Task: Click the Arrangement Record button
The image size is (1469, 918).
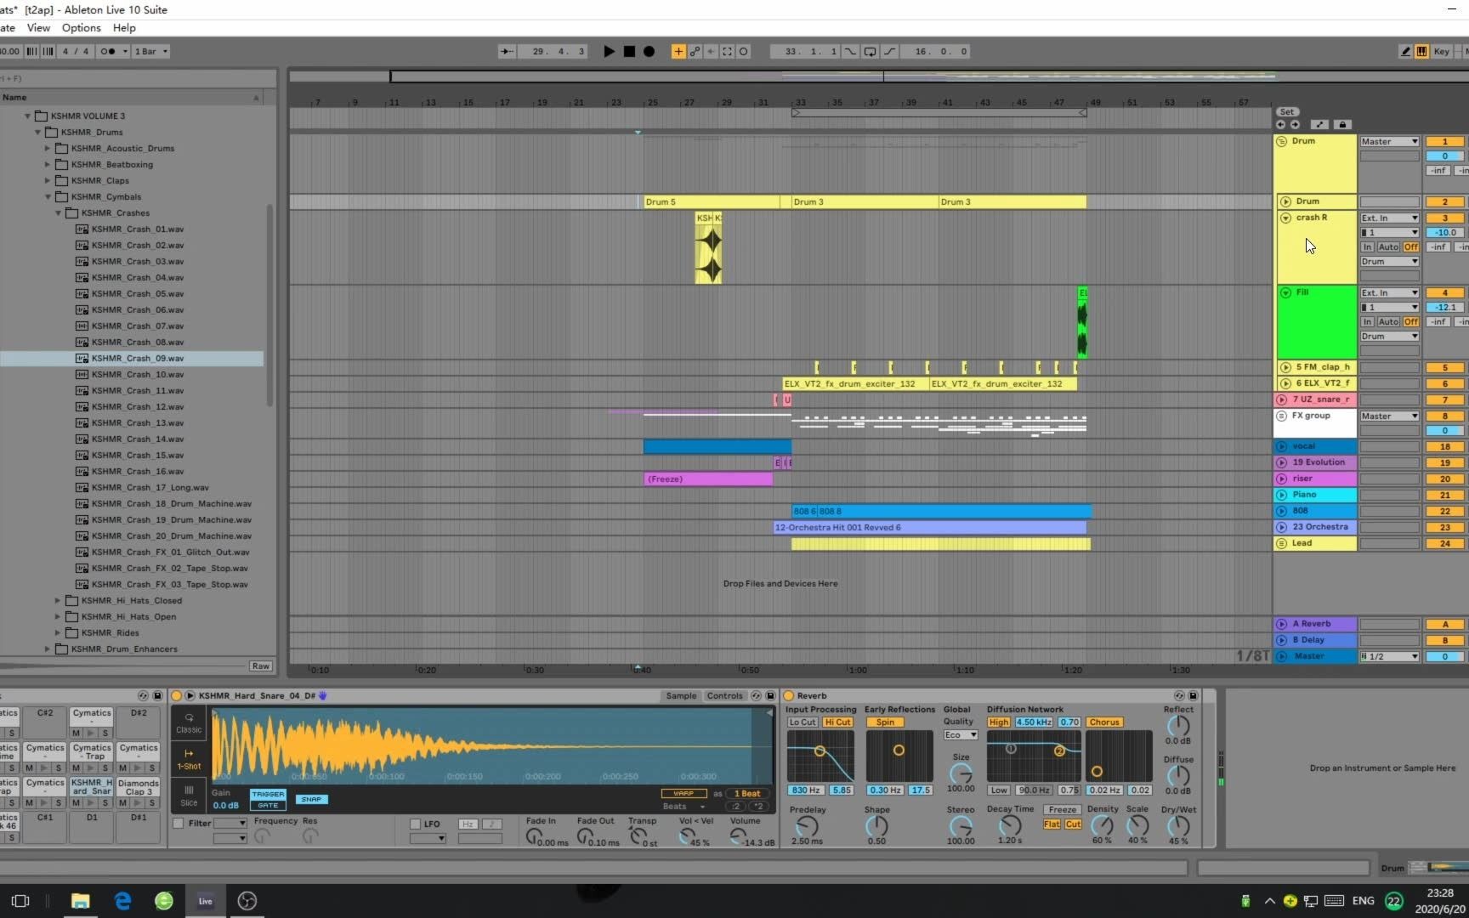Action: tap(649, 51)
